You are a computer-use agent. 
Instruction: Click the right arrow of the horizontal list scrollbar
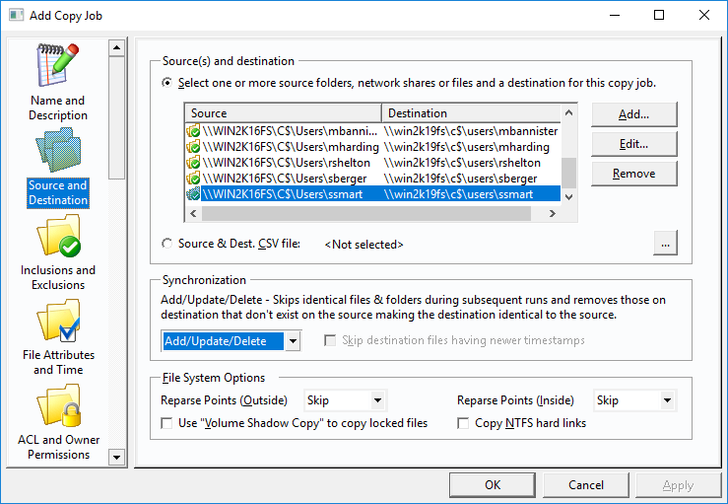552,213
